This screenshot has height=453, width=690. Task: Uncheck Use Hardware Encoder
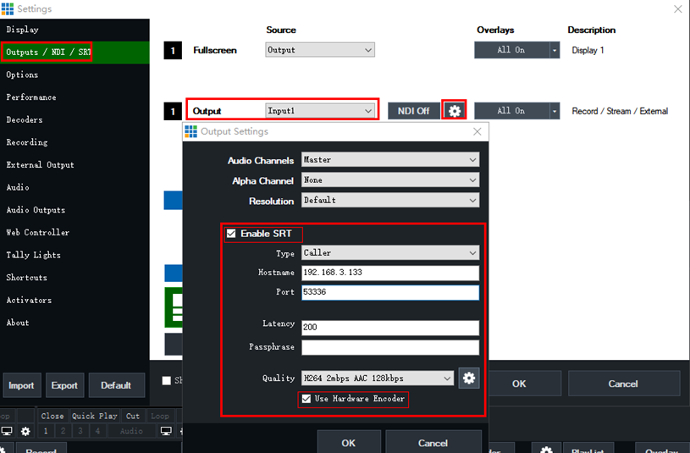point(306,399)
